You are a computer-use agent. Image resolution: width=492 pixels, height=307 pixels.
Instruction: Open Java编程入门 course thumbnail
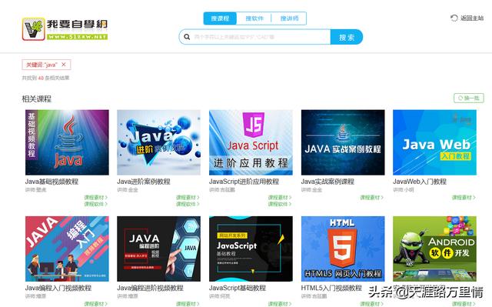pos(67,249)
